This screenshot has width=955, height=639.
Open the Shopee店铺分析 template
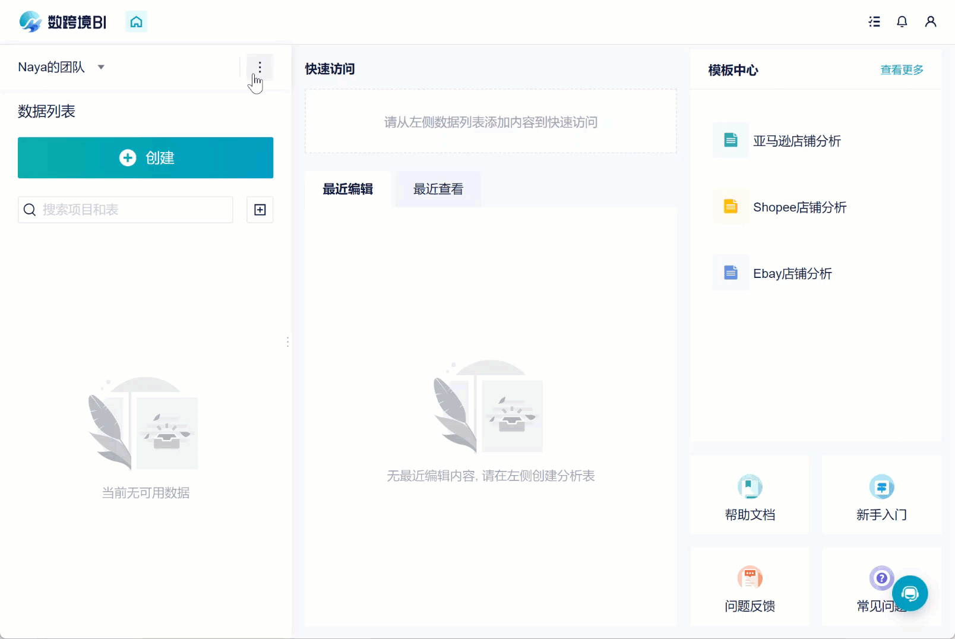click(x=799, y=207)
